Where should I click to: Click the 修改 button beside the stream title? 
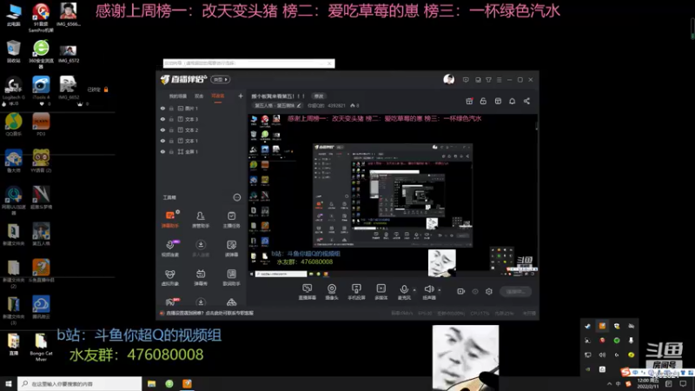click(x=319, y=96)
